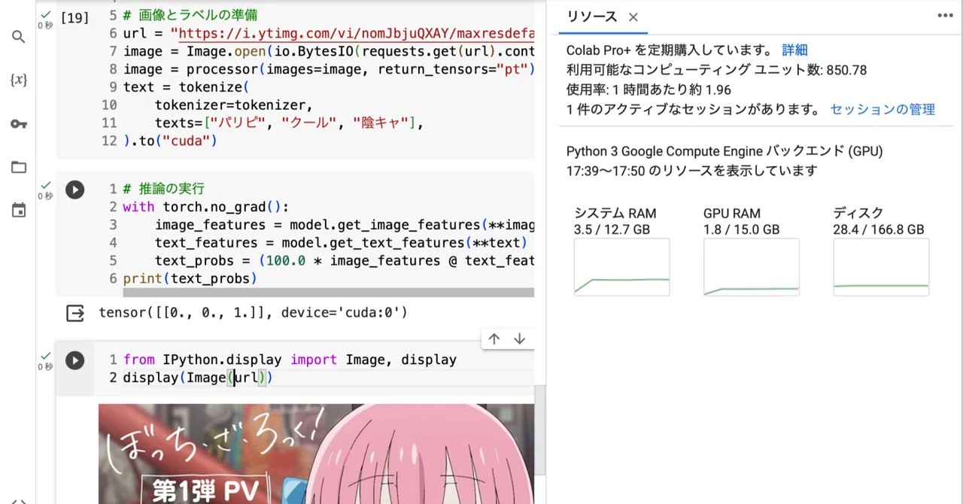Open the secrets key panel

pyautogui.click(x=19, y=124)
